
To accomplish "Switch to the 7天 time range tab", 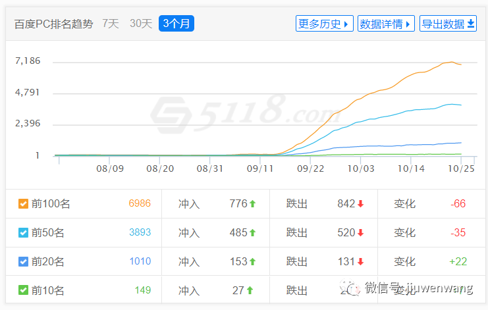I will pyautogui.click(x=111, y=24).
